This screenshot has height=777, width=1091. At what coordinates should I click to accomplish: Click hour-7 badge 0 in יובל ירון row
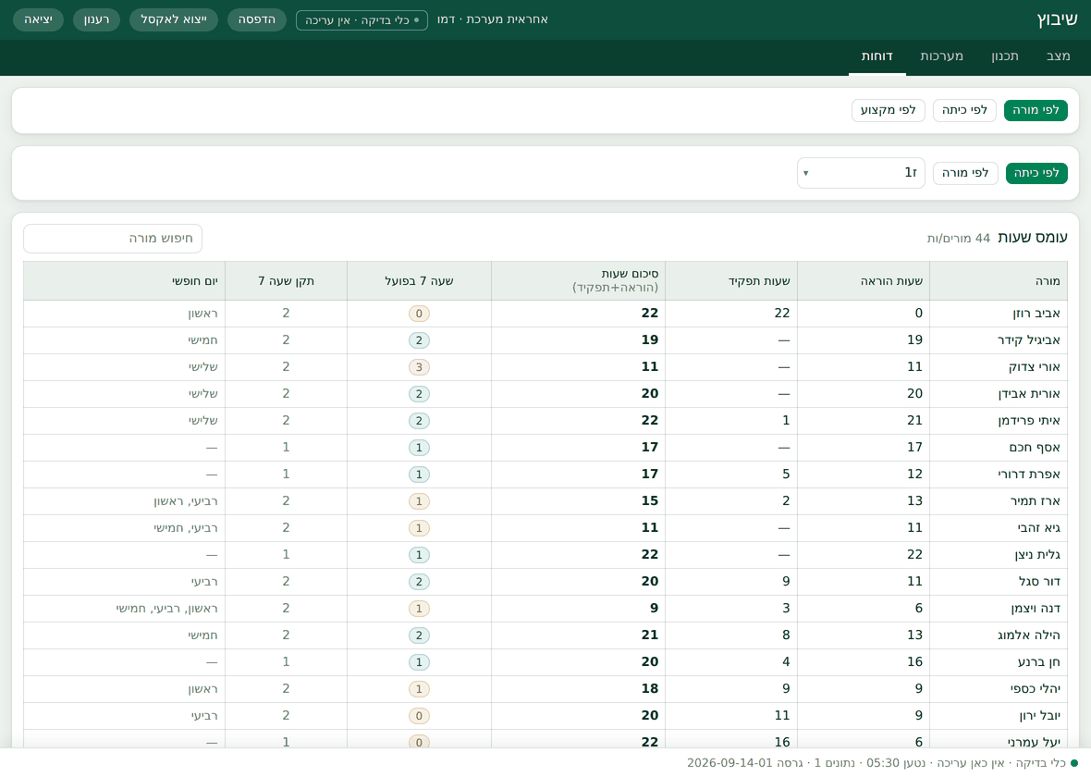(419, 716)
